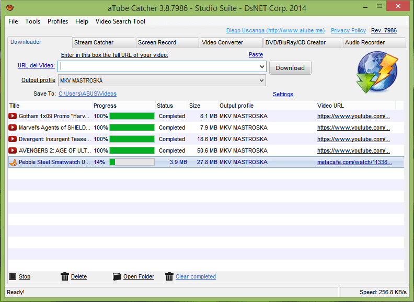Click the YouTube icon beside AVENGERS 2: AGE OF ULT
This screenshot has height=302, width=414.
click(x=13, y=150)
